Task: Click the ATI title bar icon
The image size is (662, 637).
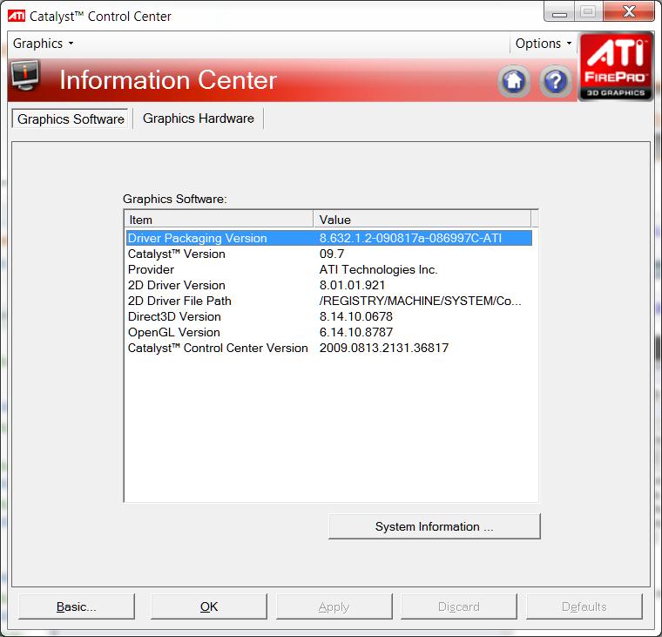Action: tap(17, 16)
